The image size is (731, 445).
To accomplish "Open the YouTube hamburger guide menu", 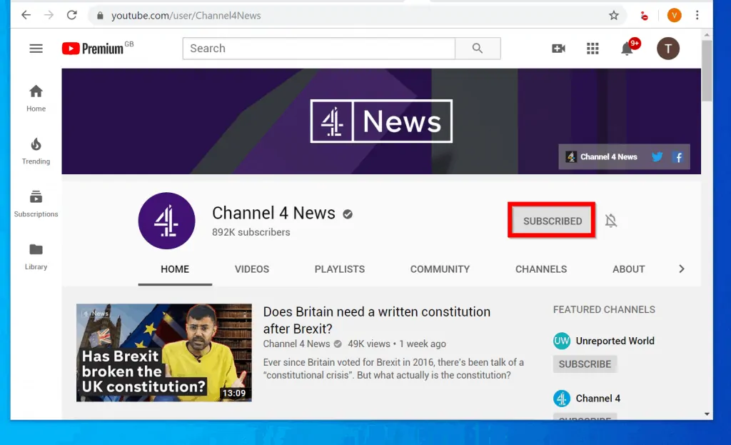I will [36, 49].
